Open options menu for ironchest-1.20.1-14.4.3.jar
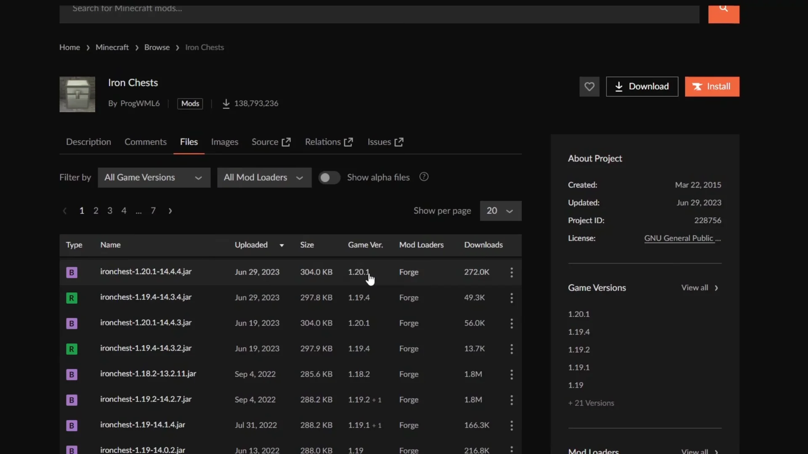 (512, 323)
